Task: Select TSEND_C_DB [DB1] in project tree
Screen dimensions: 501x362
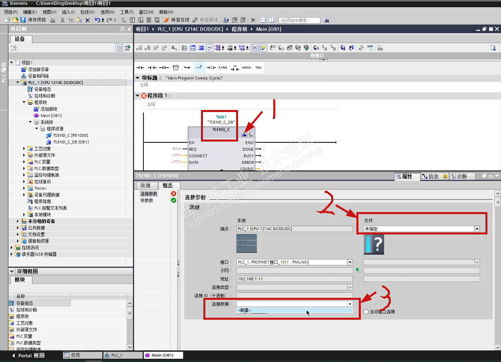Action: [x=71, y=142]
